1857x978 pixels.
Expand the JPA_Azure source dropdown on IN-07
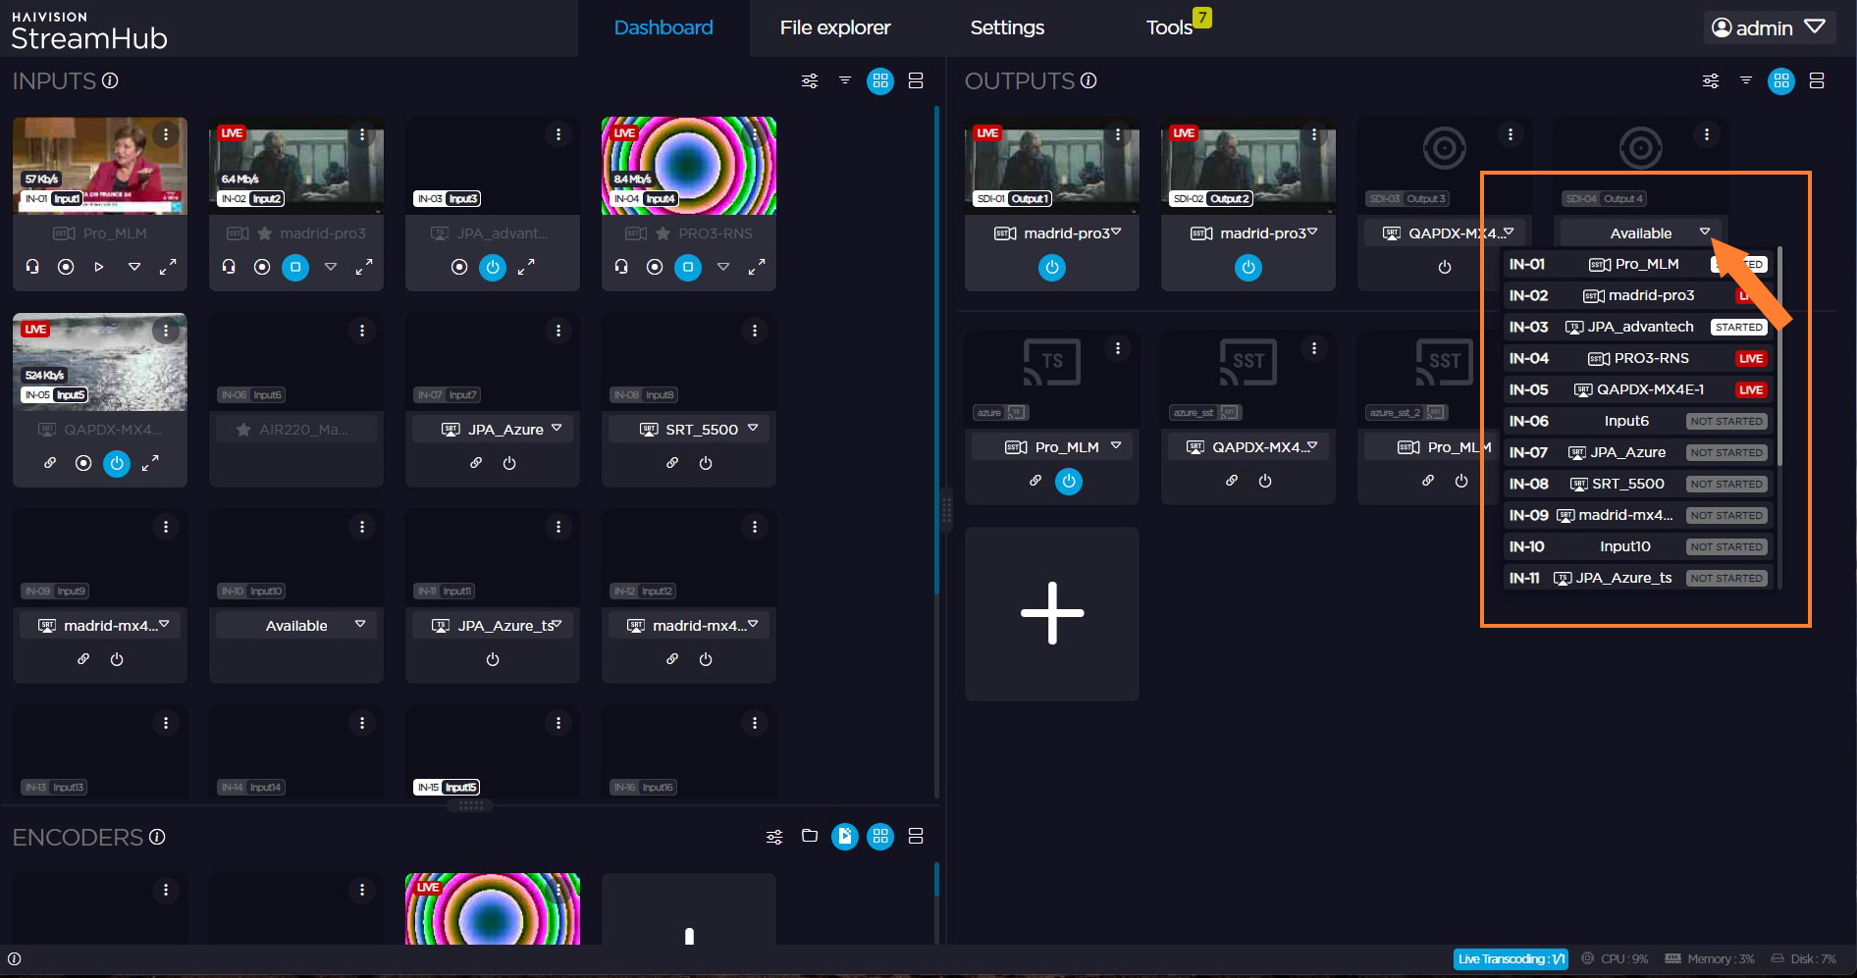(557, 429)
